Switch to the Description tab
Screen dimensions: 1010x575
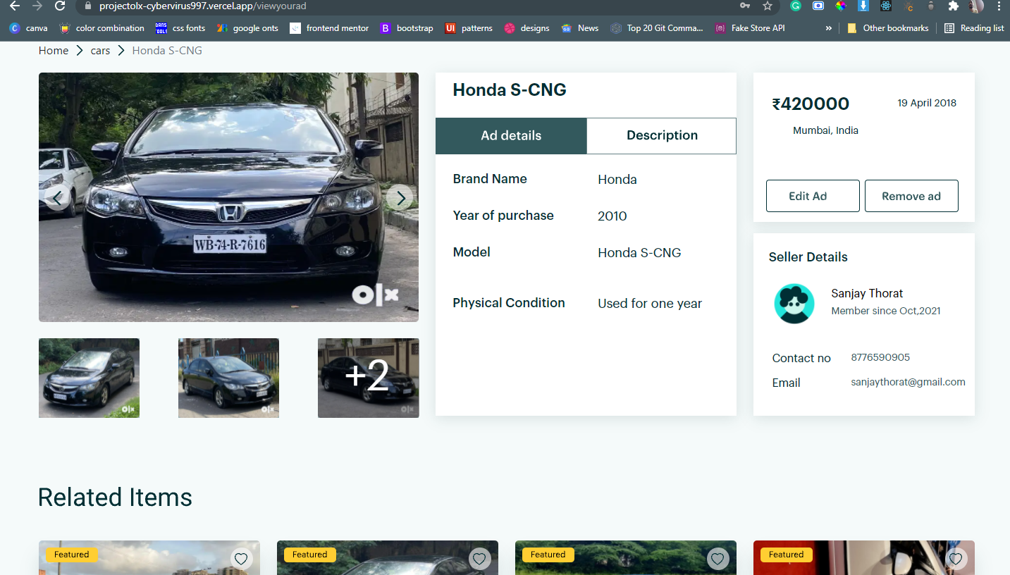(661, 135)
